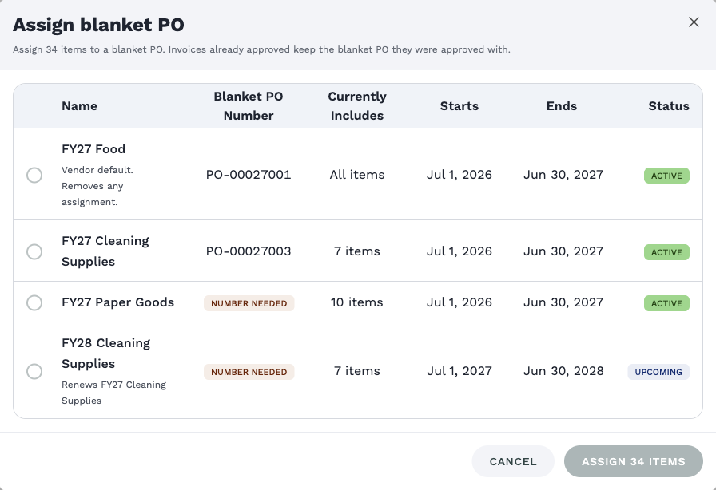Click the Jun 30, 2028 end date

(563, 371)
